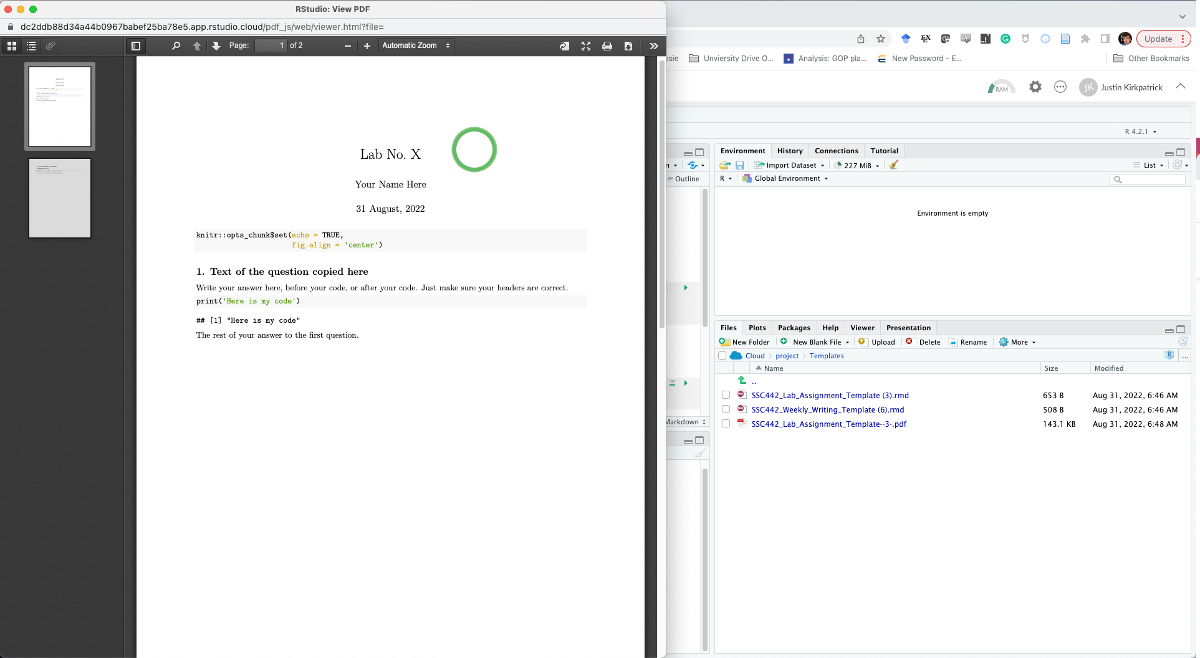The height and width of the screenshot is (658, 1200).
Task: Open the Templates breadcrumb link
Action: (826, 356)
